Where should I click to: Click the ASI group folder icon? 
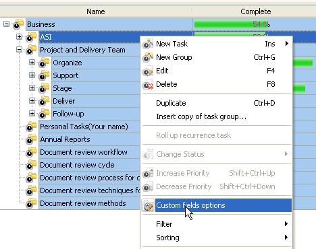(31, 37)
